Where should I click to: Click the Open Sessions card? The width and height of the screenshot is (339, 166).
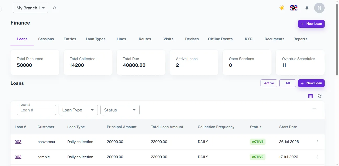(x=247, y=62)
